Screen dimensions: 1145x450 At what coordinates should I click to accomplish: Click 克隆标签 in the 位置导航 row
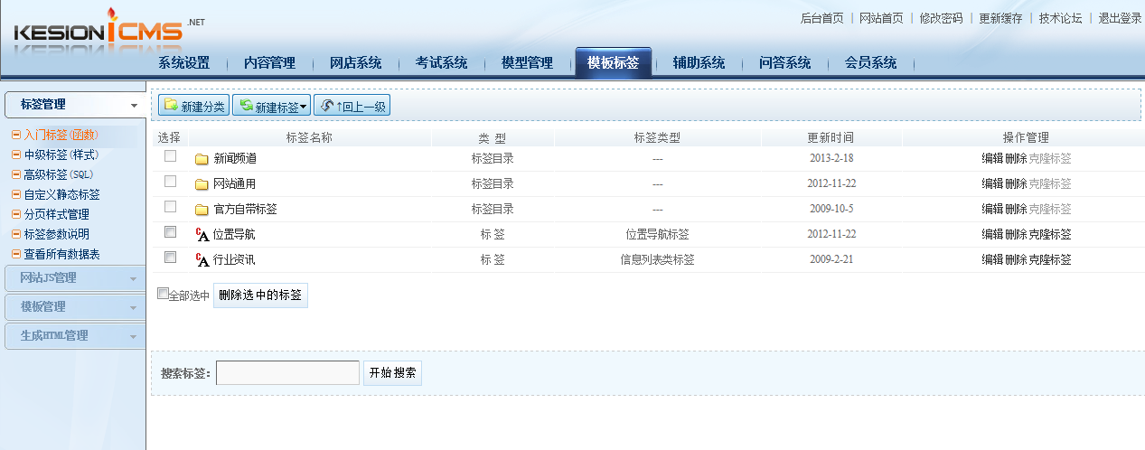(1050, 235)
